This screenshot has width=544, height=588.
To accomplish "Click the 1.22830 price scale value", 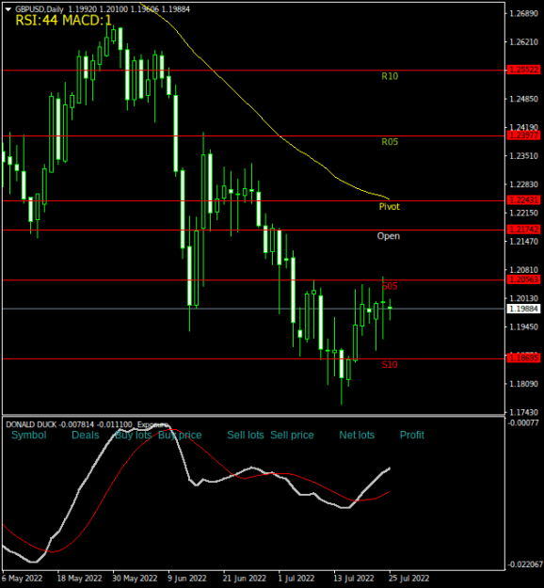I will 523,184.
